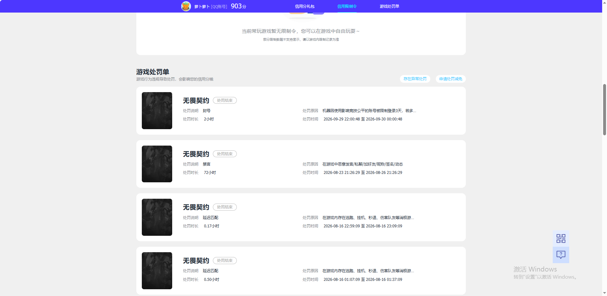Switch to 信用限制令 tab
The image size is (607, 296).
coord(347,6)
